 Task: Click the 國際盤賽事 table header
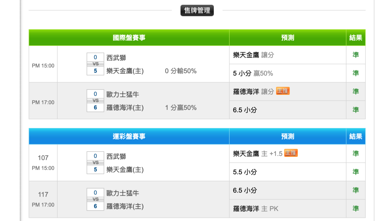click(129, 38)
